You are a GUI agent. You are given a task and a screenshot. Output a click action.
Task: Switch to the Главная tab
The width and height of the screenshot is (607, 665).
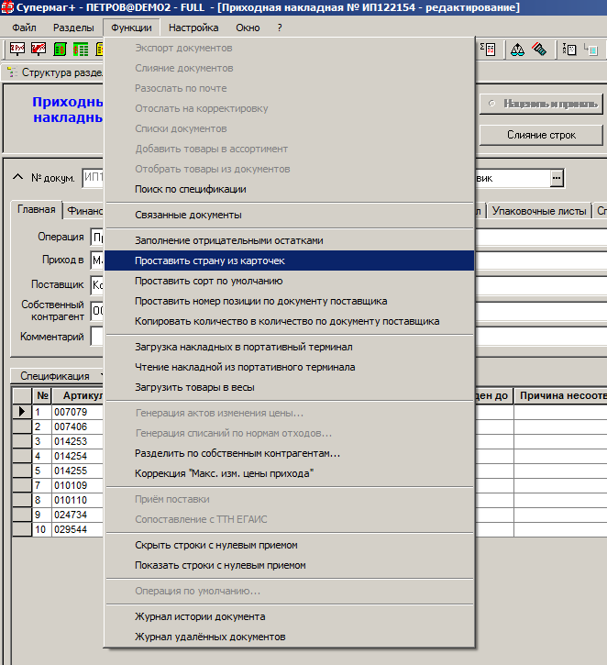(x=37, y=209)
